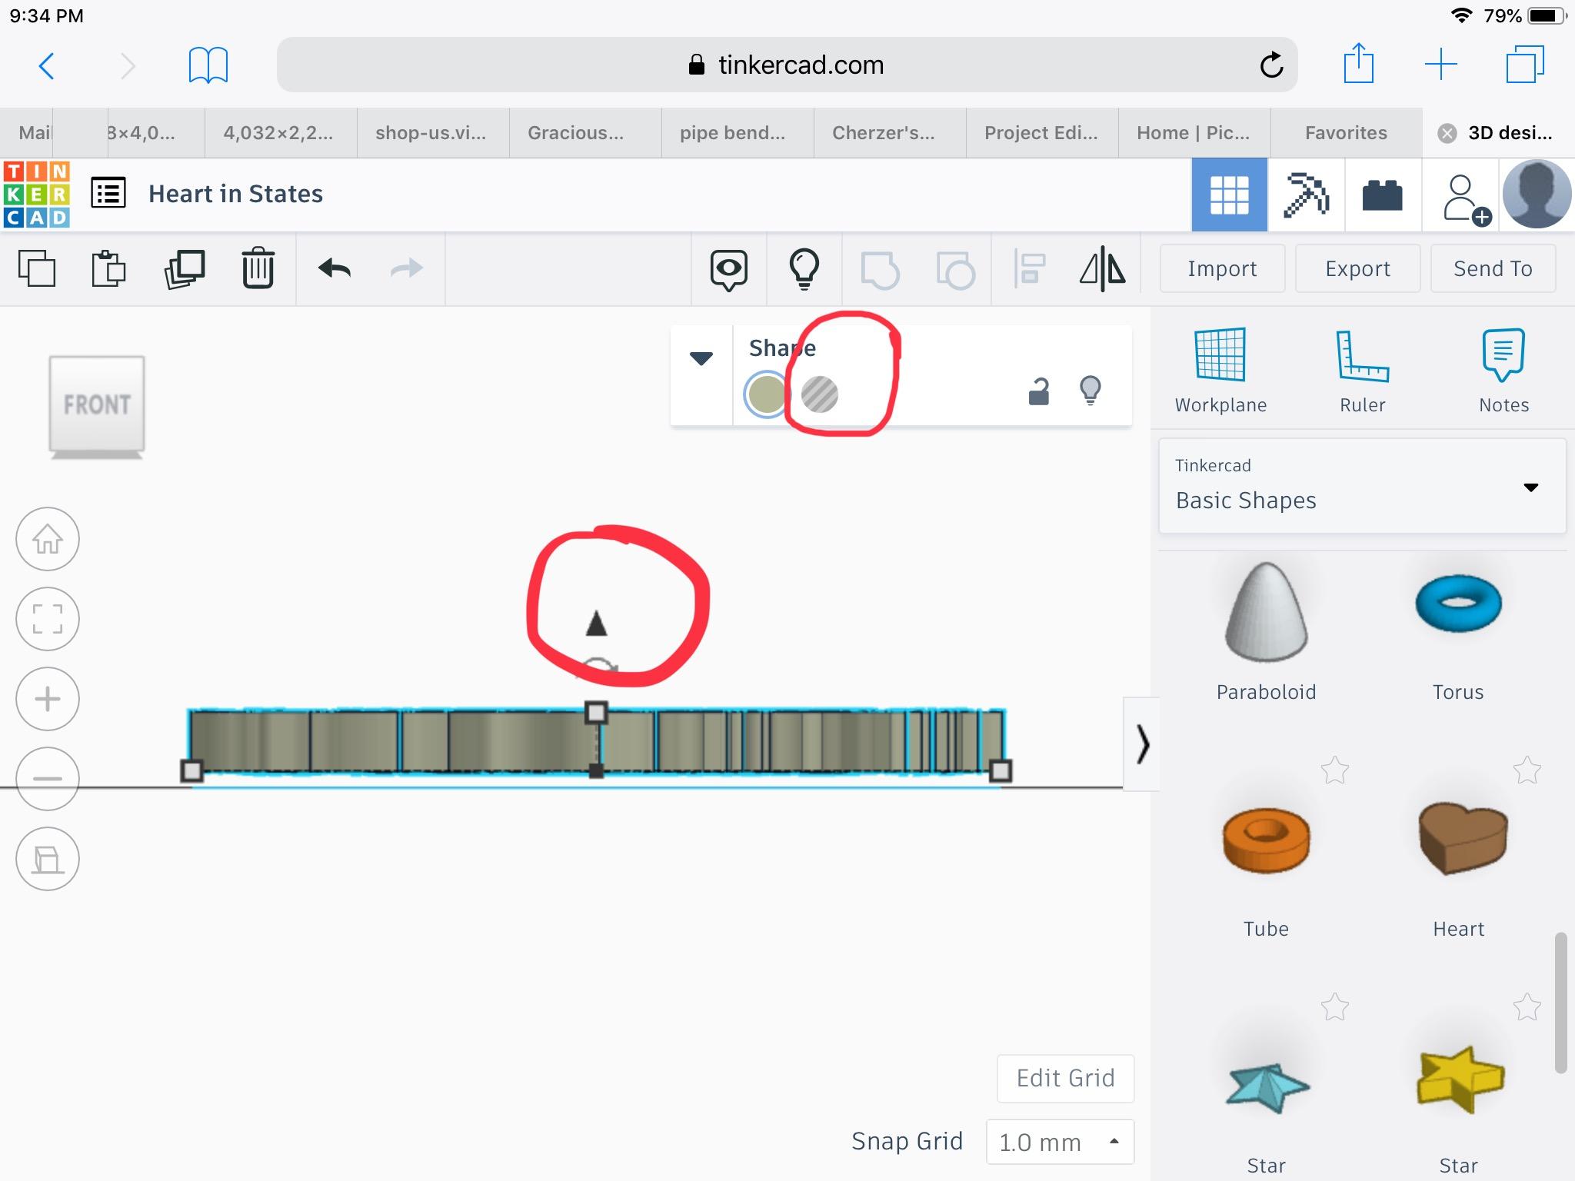Click the Edit Grid button

[x=1065, y=1078]
